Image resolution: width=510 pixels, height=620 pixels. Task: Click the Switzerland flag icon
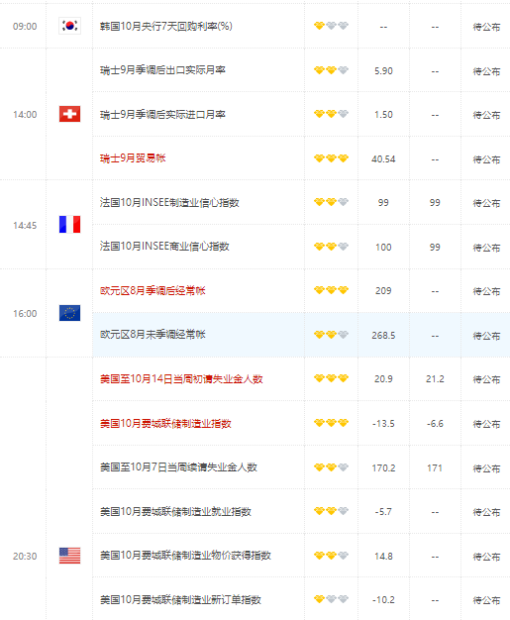pyautogui.click(x=69, y=114)
